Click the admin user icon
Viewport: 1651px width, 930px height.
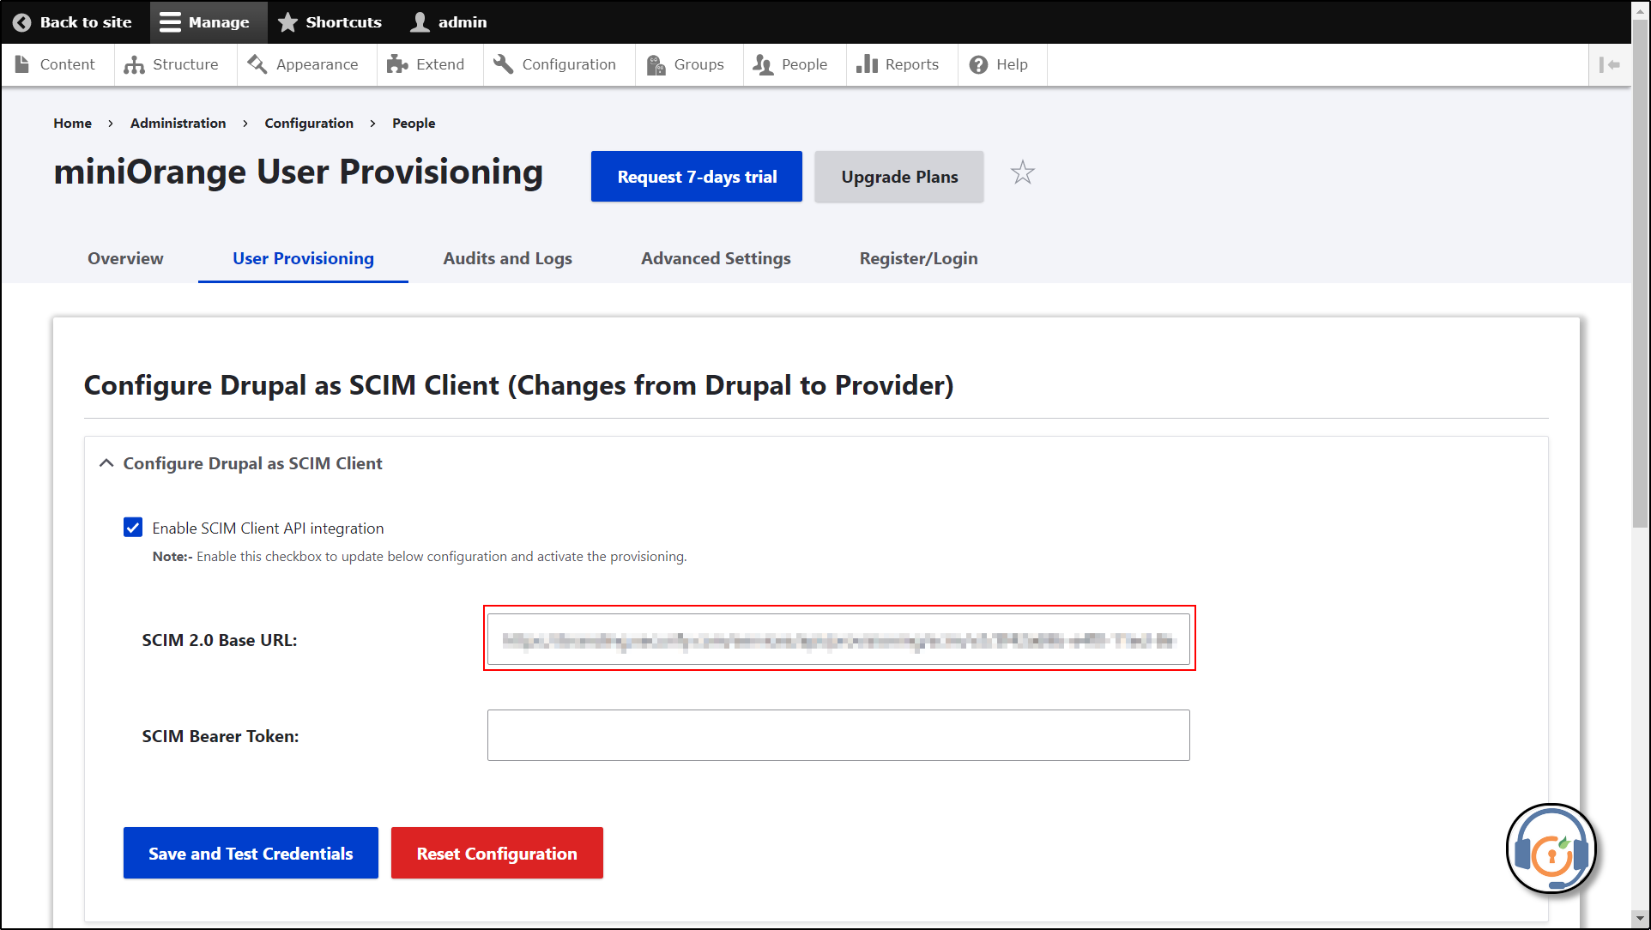tap(420, 22)
